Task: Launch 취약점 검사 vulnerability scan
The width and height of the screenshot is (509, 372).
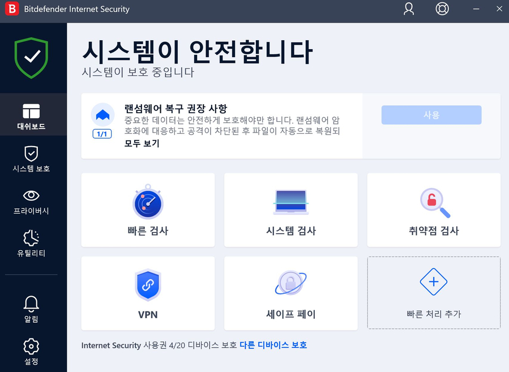Action: click(x=434, y=209)
